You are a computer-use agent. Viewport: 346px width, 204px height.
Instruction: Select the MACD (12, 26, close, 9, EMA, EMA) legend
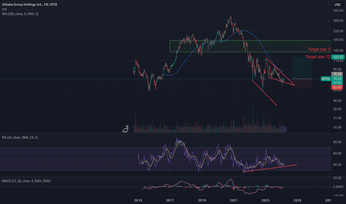pos(26,181)
